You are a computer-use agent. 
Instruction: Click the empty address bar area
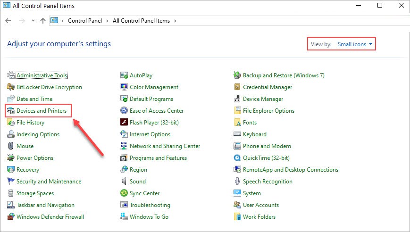283,21
